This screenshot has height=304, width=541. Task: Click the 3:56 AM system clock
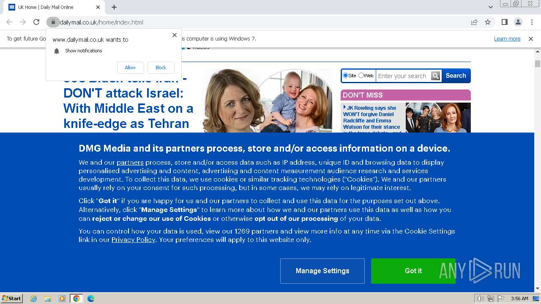pyautogui.click(x=519, y=299)
